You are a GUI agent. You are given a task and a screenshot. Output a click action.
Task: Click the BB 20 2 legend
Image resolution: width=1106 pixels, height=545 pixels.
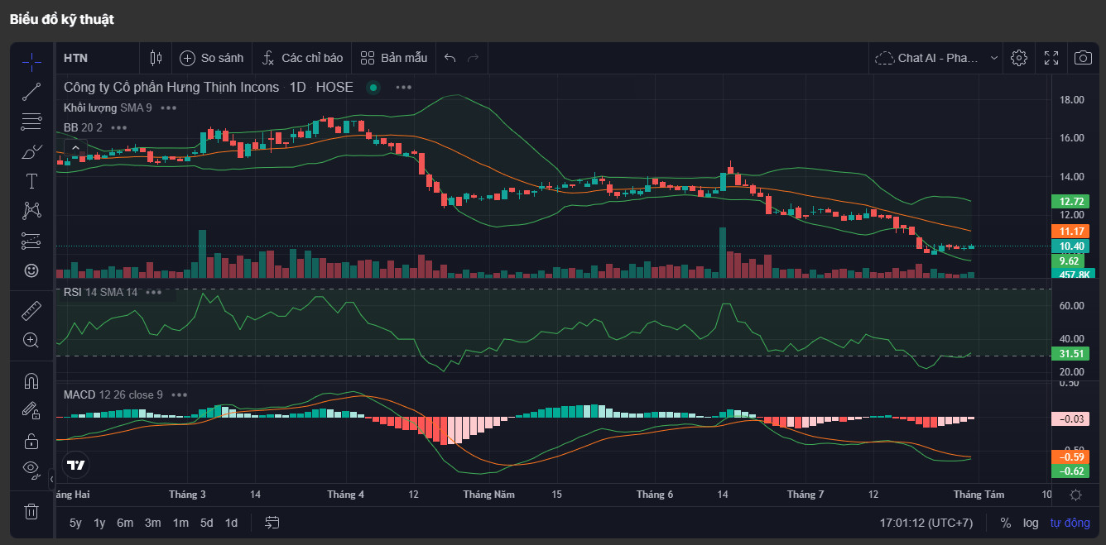(83, 127)
